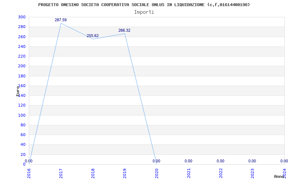The height and width of the screenshot is (180, 288).
Task: Click the 287.59 data label for 2017
Action: (60, 20)
